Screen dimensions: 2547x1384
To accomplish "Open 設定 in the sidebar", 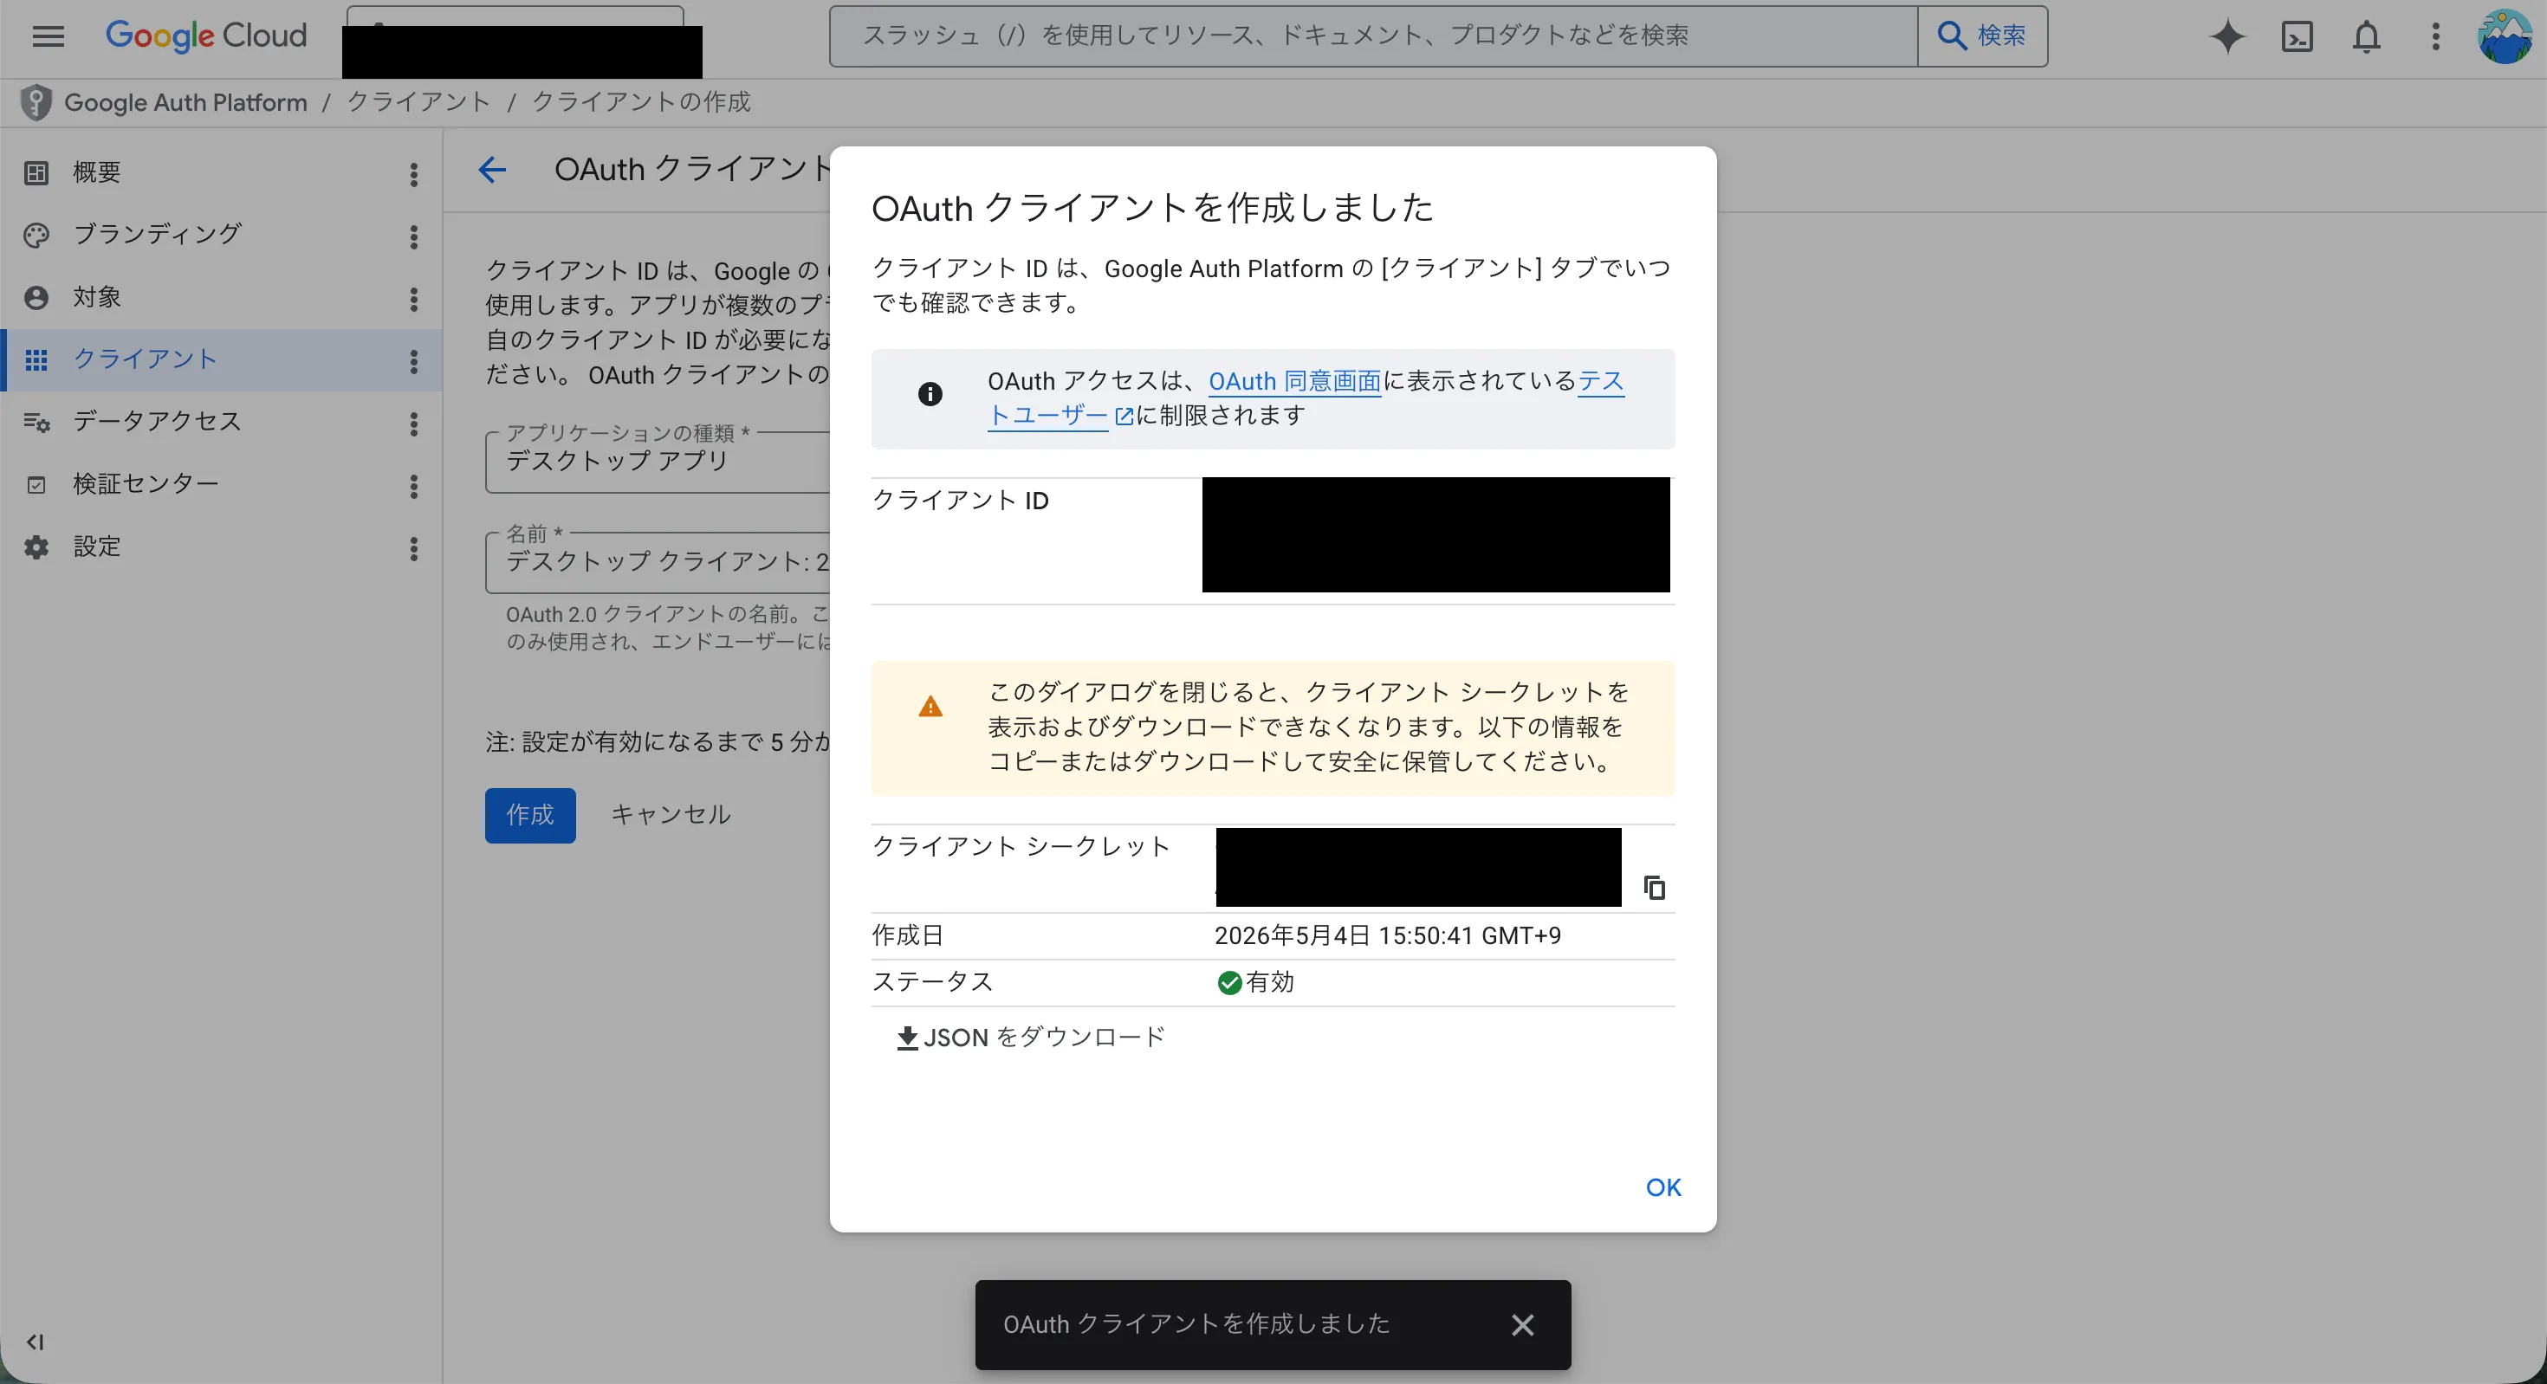I will (98, 546).
